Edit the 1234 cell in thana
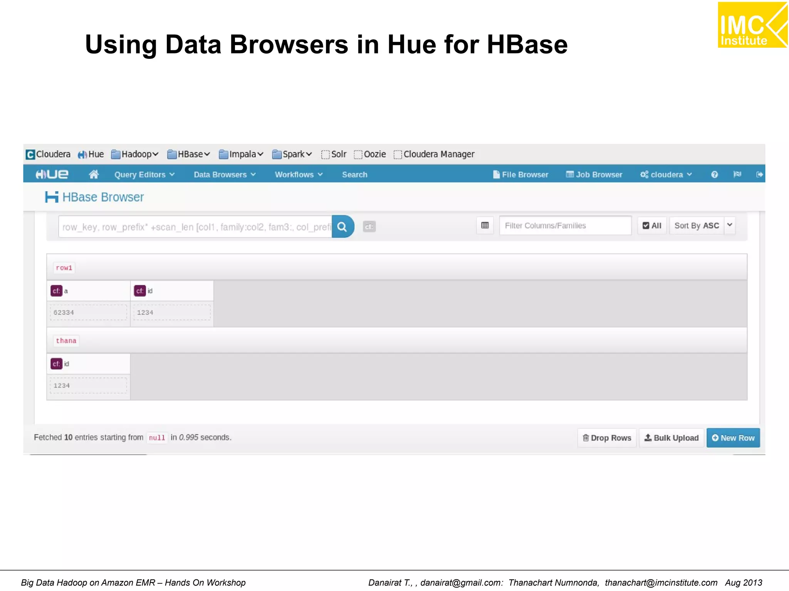Image resolution: width=789 pixels, height=591 pixels. tap(88, 386)
